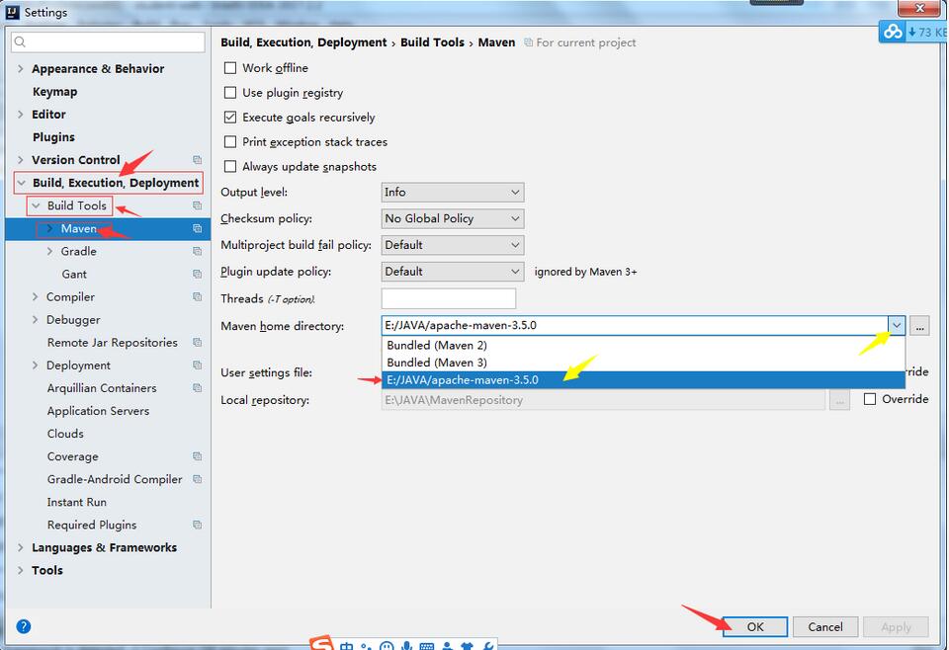Click the smiley face icon on the input toolbar

pyautogui.click(x=387, y=646)
